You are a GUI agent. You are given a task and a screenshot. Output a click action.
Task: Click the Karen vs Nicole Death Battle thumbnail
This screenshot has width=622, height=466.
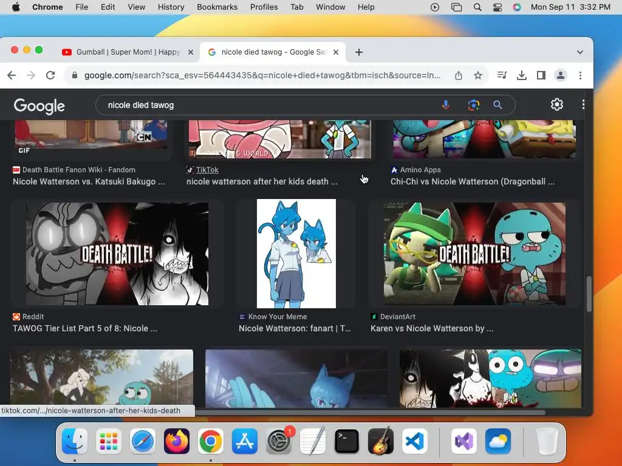click(474, 254)
